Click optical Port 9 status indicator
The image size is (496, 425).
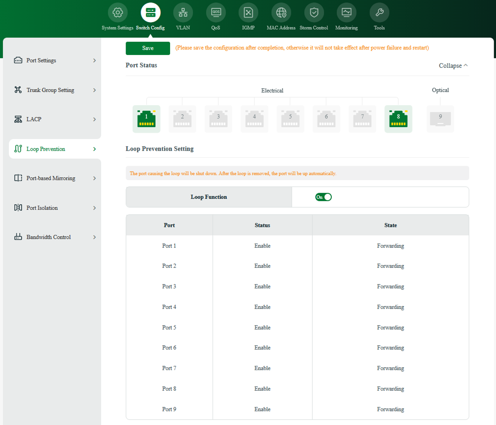tap(440, 119)
